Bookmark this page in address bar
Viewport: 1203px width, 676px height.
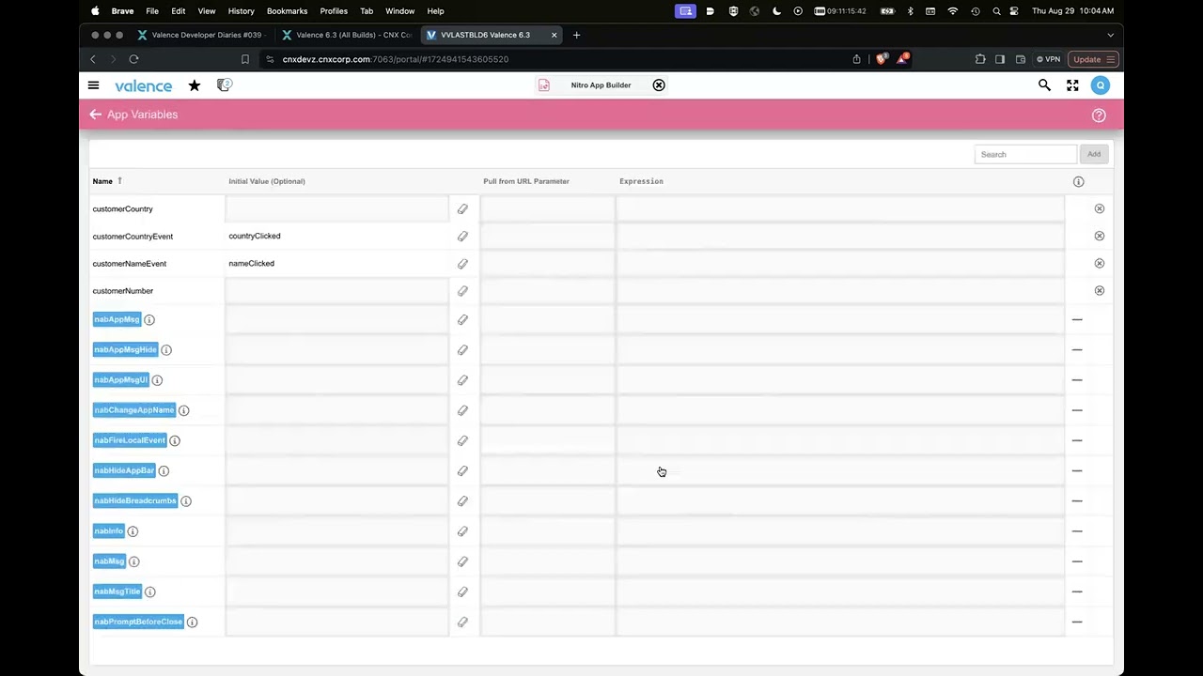click(245, 59)
